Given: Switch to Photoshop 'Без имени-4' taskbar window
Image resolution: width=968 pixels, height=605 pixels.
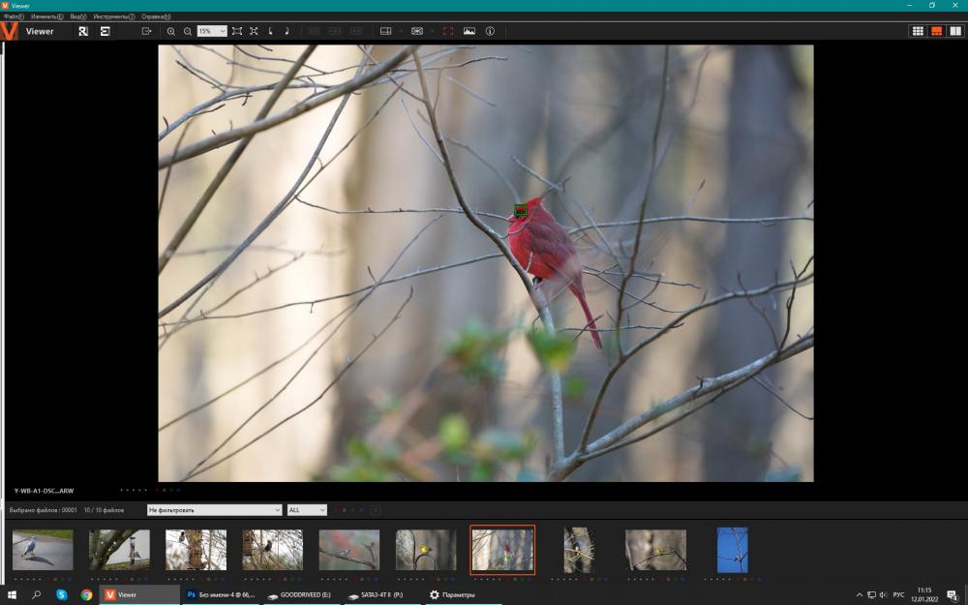Looking at the screenshot, I should [221, 595].
